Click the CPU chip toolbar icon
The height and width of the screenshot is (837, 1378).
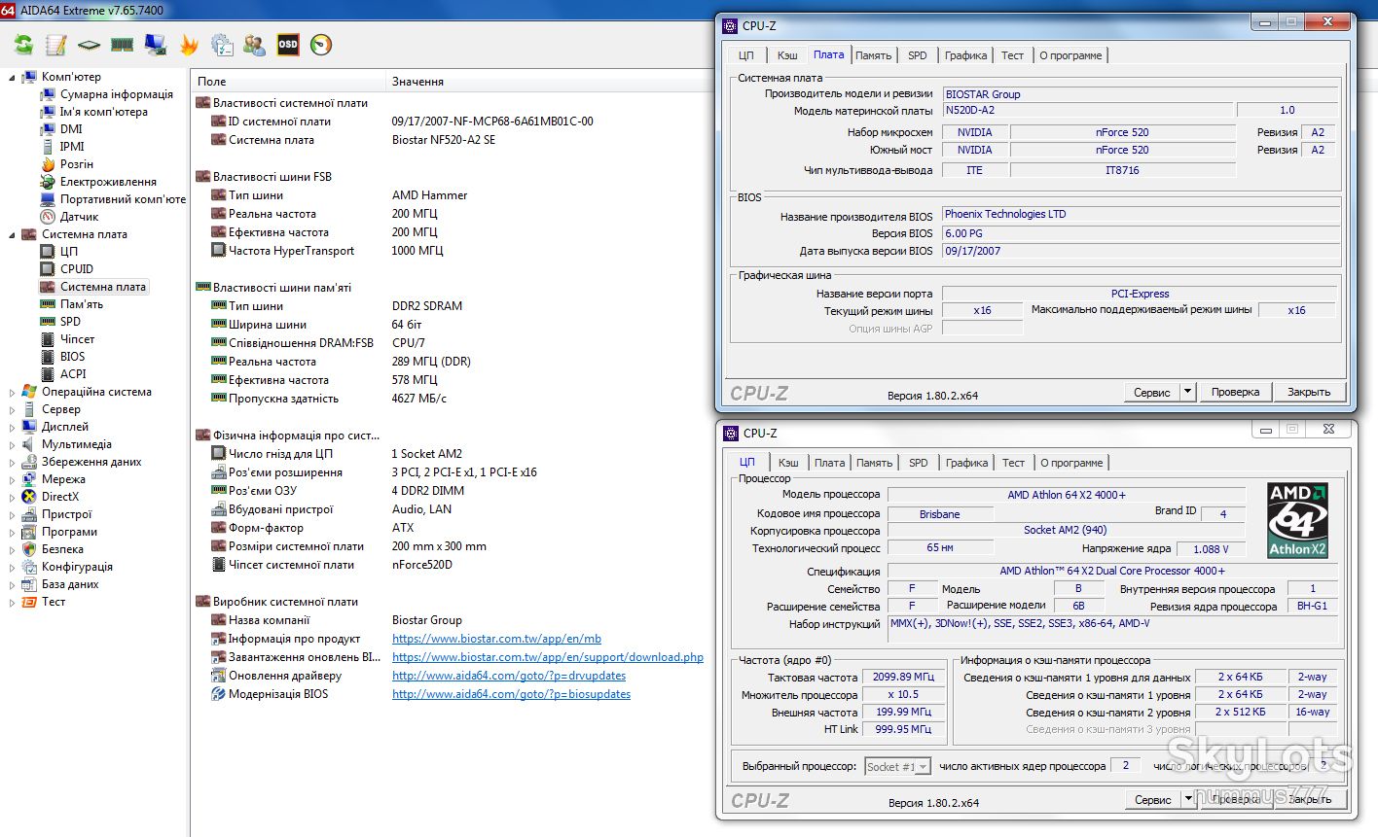90,45
